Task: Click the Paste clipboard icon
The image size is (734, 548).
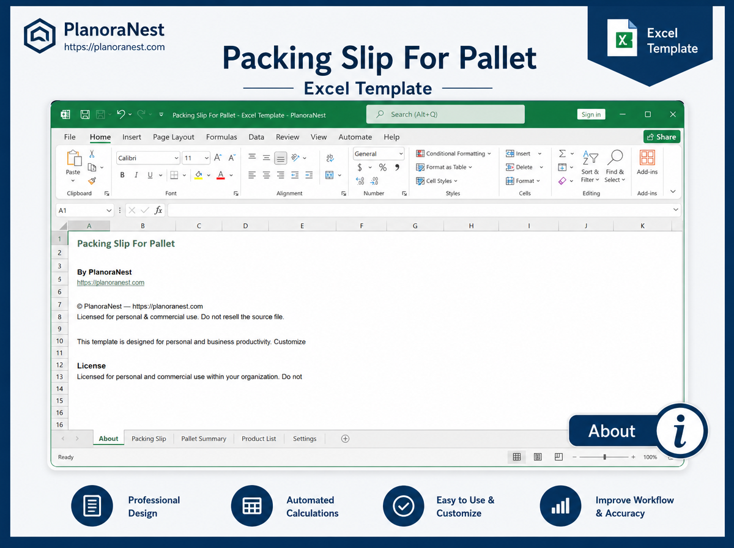Action: pos(73,158)
